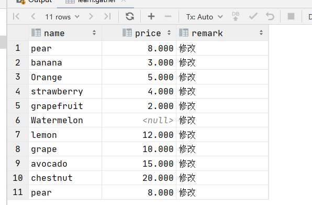312x205 pixels.
Task: Delete the selected row with minus icon
Action: (x=168, y=16)
